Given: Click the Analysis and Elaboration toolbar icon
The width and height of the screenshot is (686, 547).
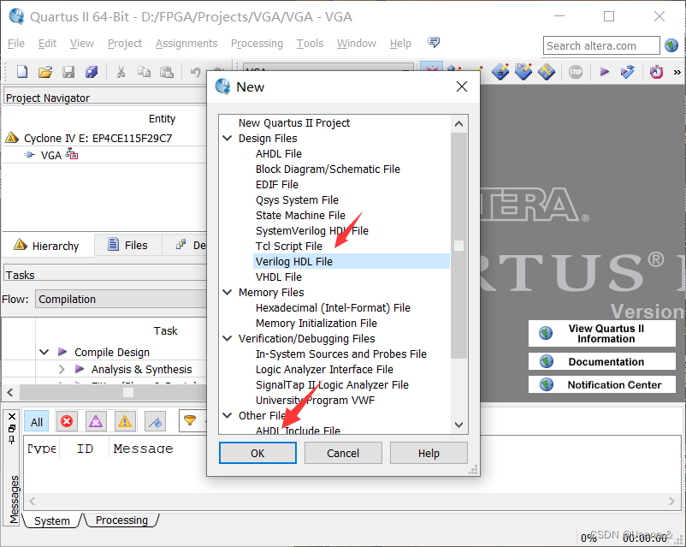Looking at the screenshot, I should point(627,71).
